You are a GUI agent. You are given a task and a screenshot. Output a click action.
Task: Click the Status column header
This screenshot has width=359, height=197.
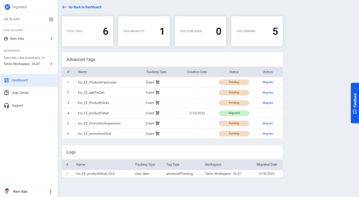click(234, 72)
